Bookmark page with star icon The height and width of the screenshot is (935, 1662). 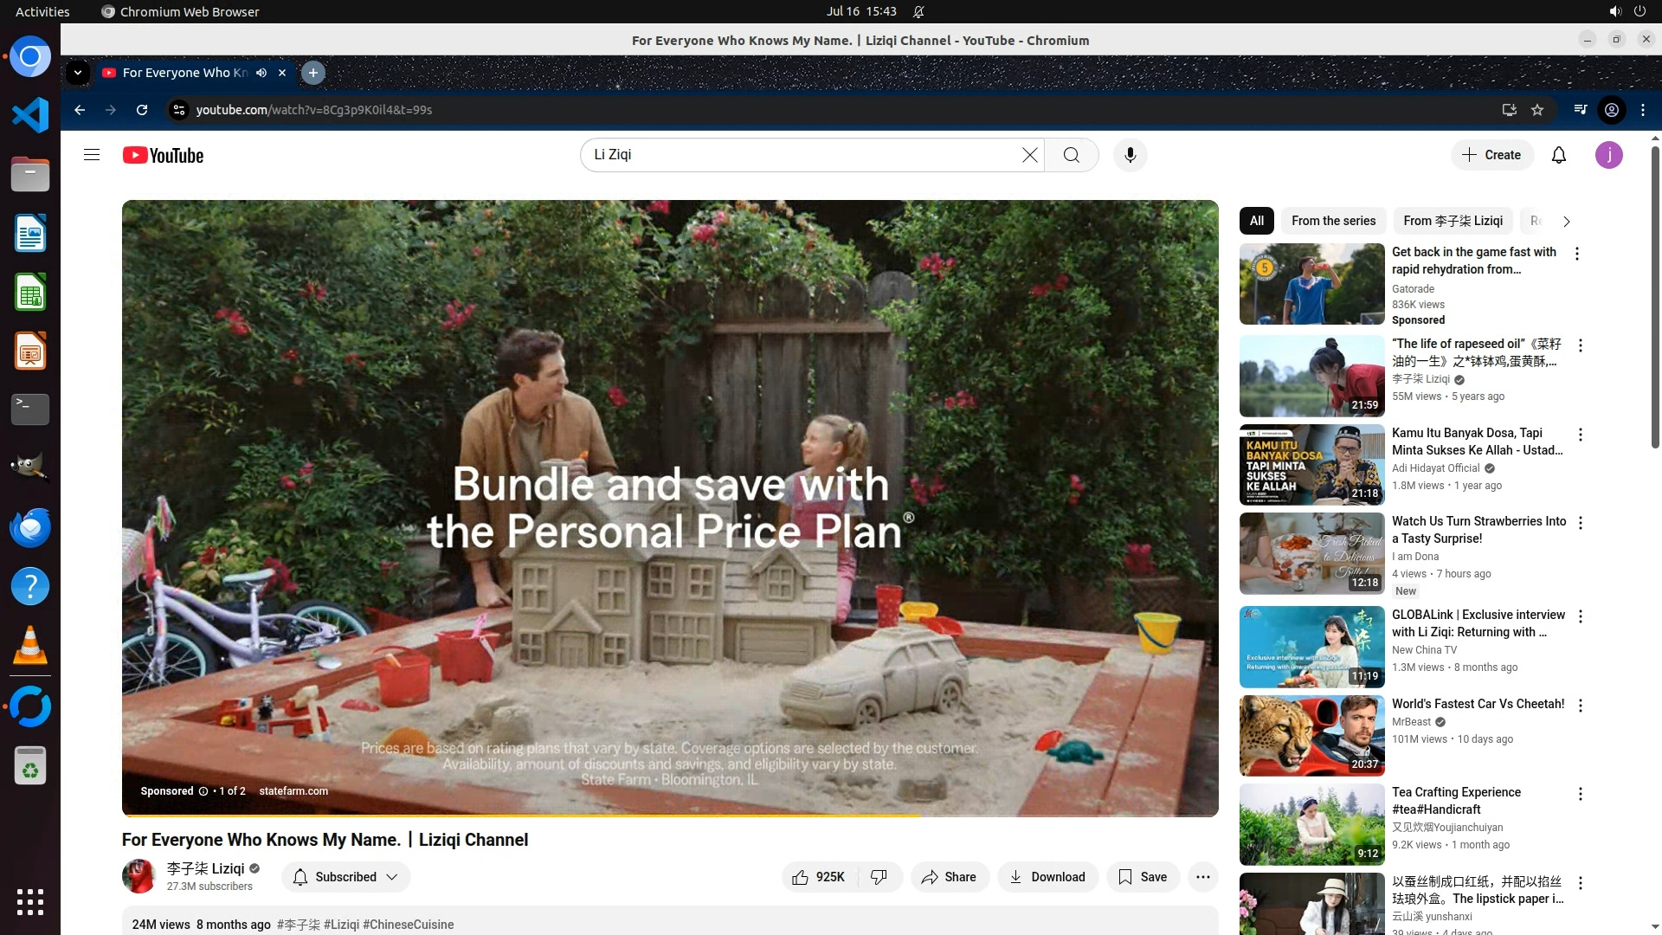(x=1537, y=110)
